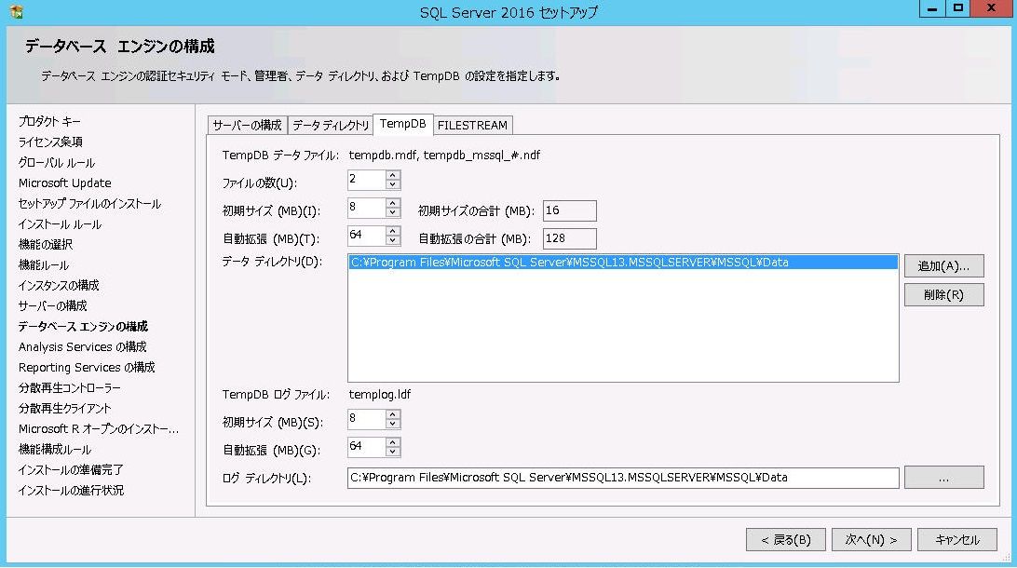The width and height of the screenshot is (1017, 568).
Task: Click the templog.ldf file name text
Action: click(x=379, y=394)
